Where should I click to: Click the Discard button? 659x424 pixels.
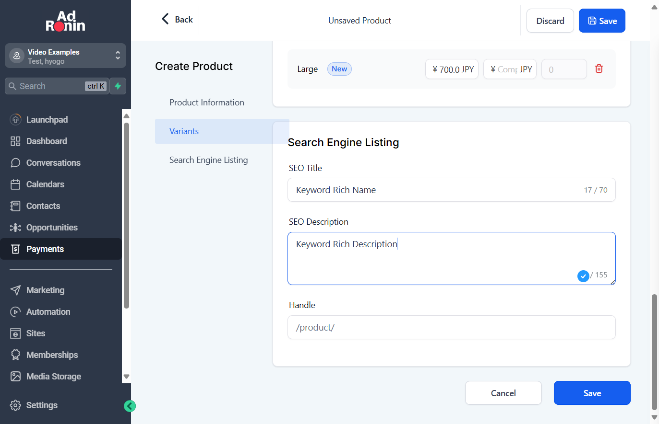tap(550, 21)
